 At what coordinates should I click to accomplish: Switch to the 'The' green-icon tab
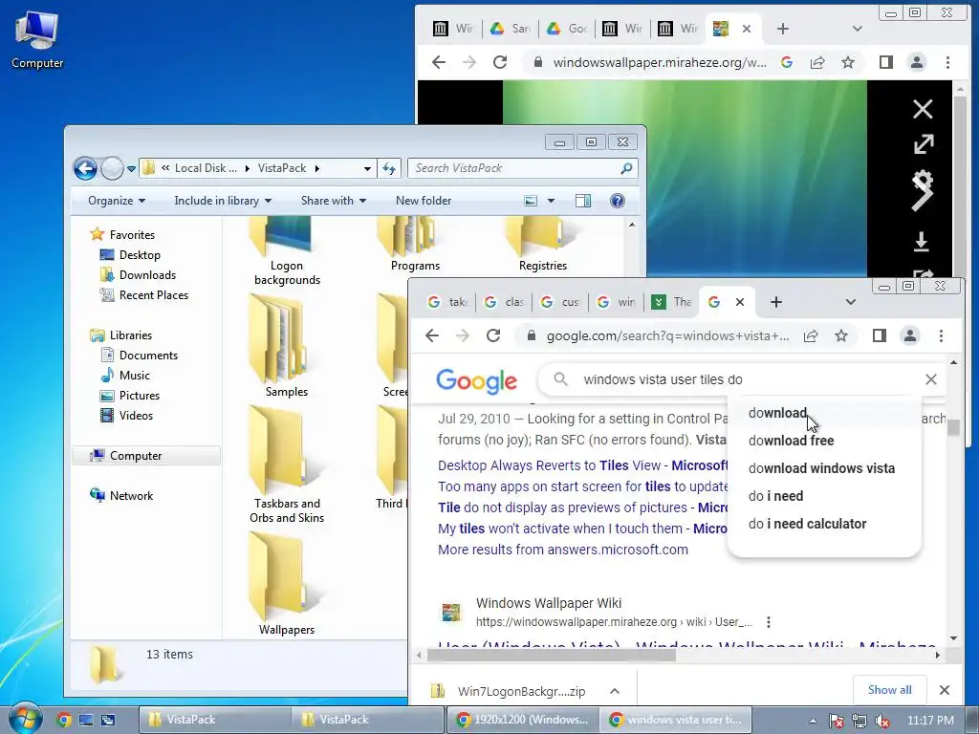click(672, 302)
